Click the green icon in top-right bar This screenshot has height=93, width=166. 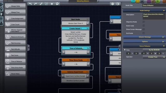pyautogui.click(x=158, y=1)
